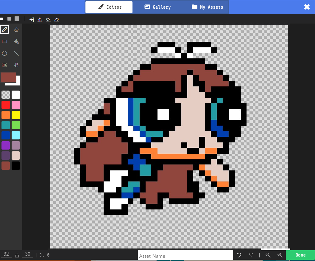Select the Marquee selection tool
Screen dimensions: 315x261
(4, 65)
